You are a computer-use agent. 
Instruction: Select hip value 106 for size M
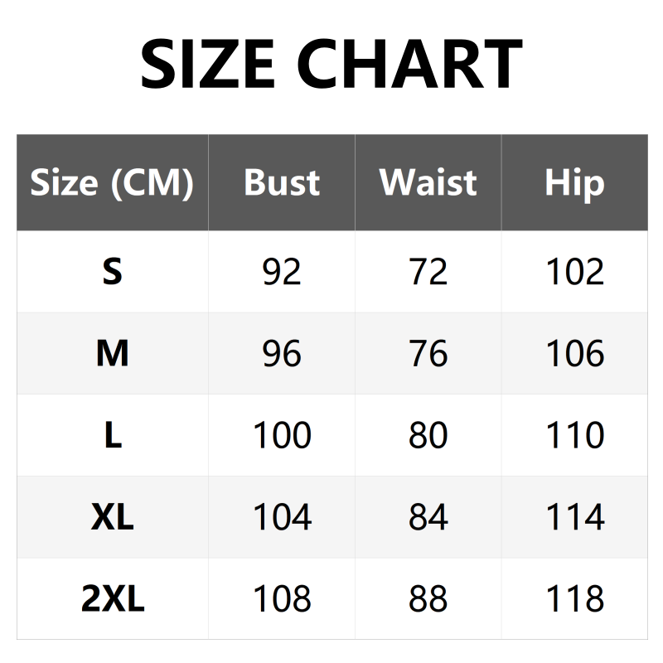click(574, 354)
